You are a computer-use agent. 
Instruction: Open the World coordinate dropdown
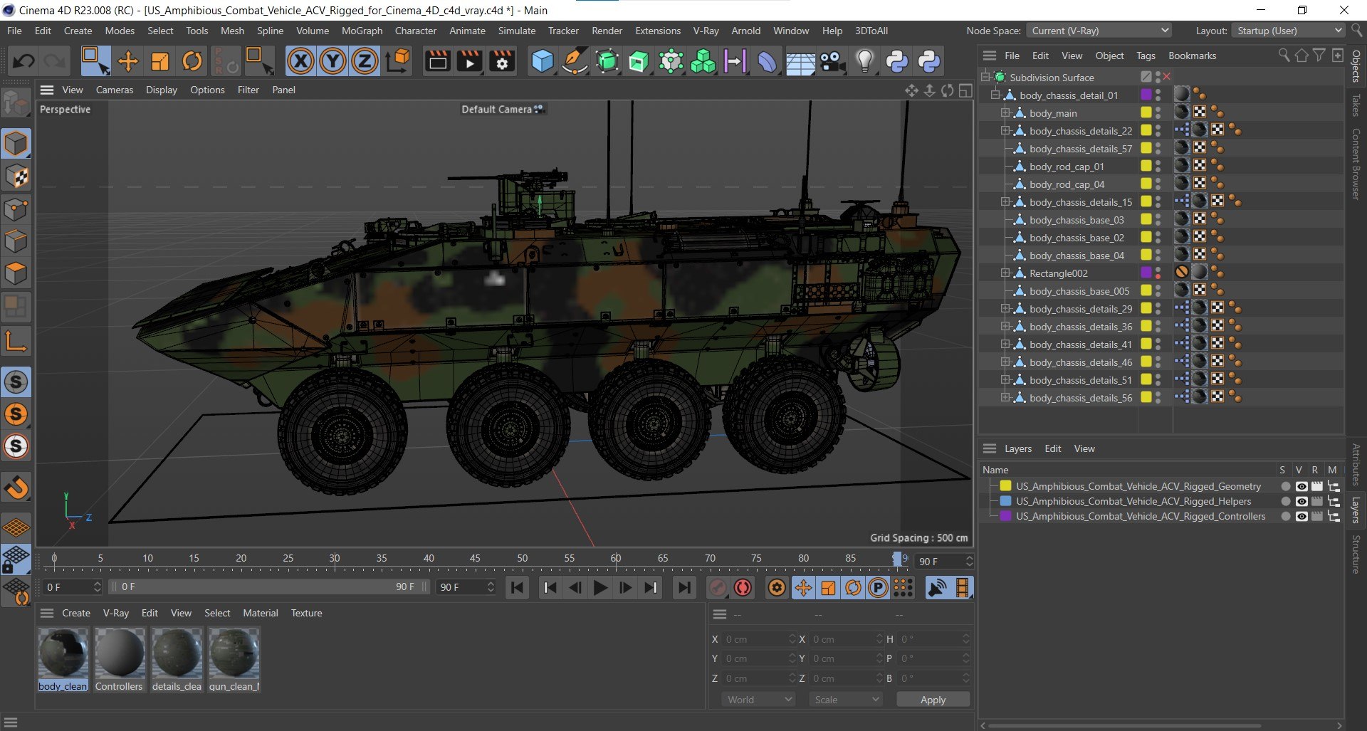point(759,700)
